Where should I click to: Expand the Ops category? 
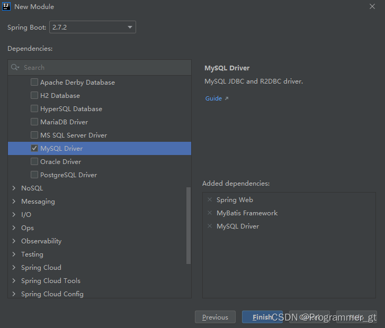click(14, 228)
